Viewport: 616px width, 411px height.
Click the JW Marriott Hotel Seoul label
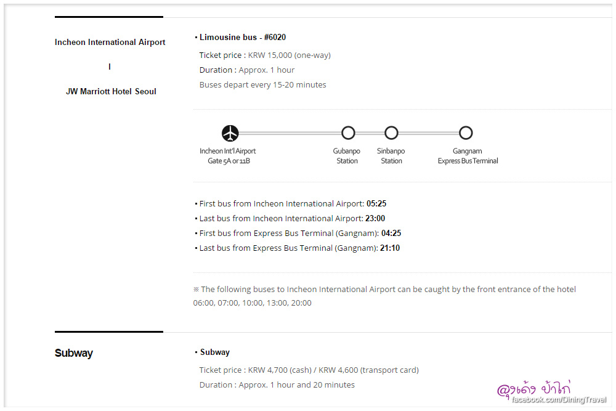[111, 91]
